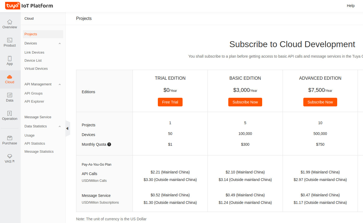Collapse the Data Statistics section
363x223 pixels.
pos(59,126)
